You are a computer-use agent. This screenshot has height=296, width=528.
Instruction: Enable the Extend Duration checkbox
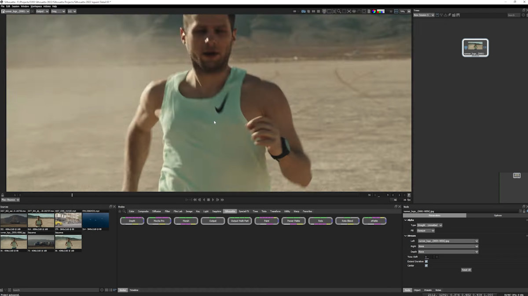[x=426, y=261]
